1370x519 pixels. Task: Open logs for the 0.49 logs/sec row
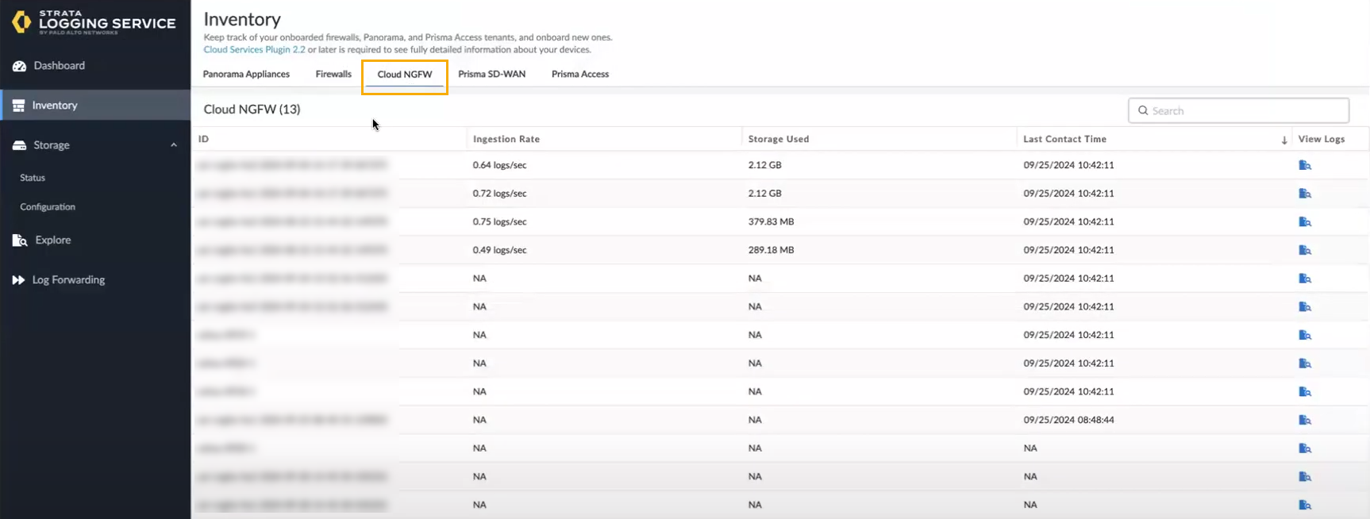(1304, 250)
